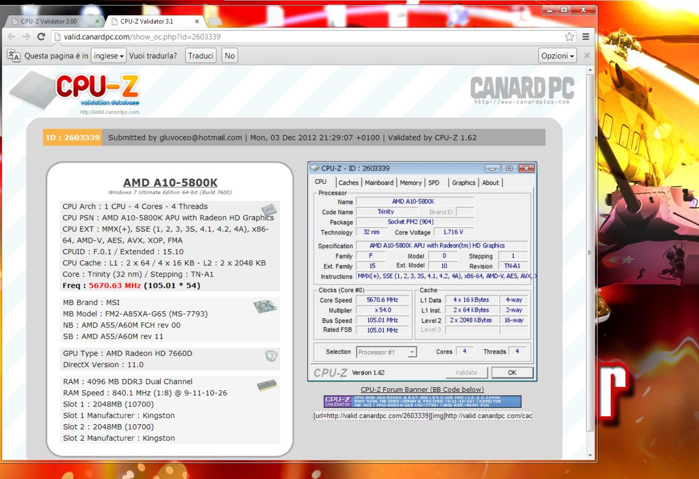Click the BB code URL text field
The width and height of the screenshot is (699, 479).
click(x=423, y=416)
